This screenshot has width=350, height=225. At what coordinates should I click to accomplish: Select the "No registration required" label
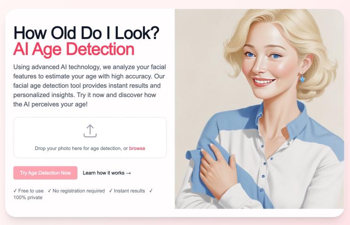(78, 191)
